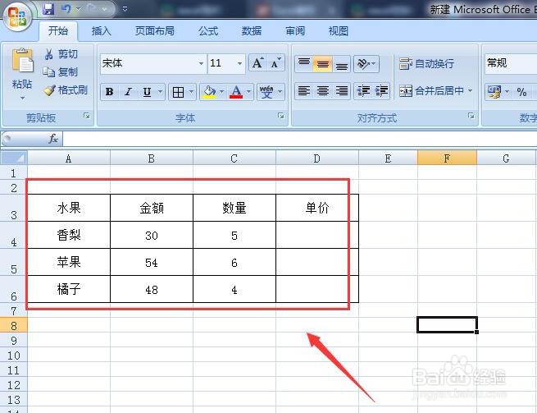Apply accounting number format icon
Image resolution: width=537 pixels, height=413 pixels.
pos(494,92)
